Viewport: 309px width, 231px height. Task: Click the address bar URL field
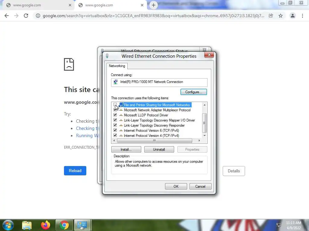tap(154, 16)
